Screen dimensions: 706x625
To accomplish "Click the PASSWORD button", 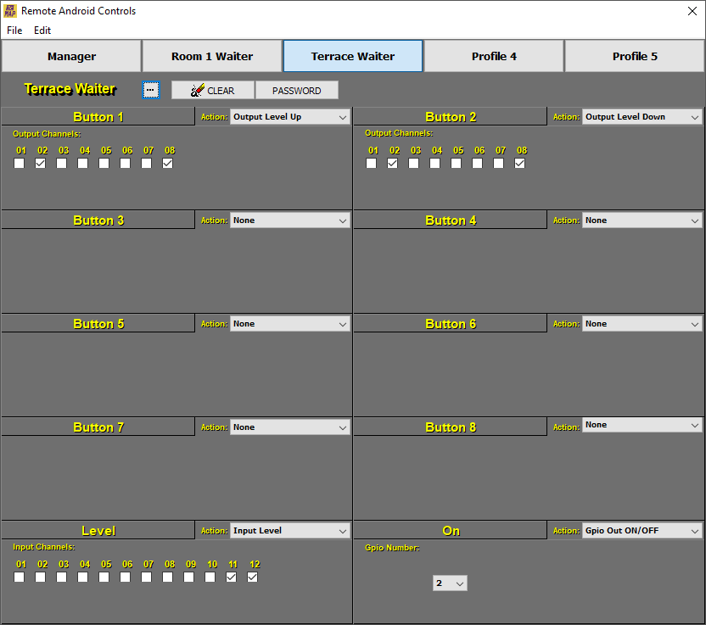I will 297,89.
